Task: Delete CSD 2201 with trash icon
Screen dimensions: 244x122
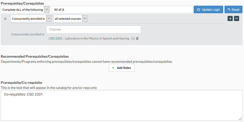Action: point(137,38)
